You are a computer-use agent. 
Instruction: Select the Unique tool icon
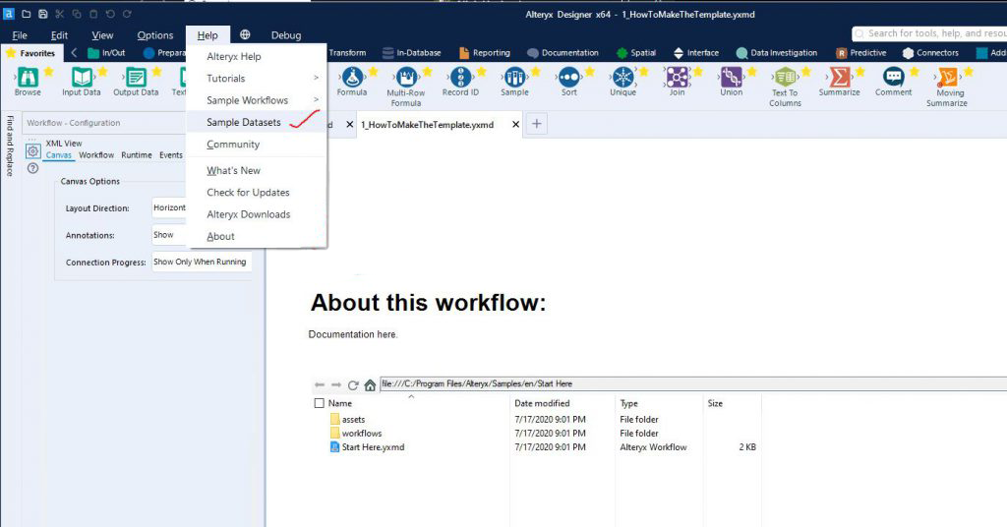pyautogui.click(x=622, y=77)
